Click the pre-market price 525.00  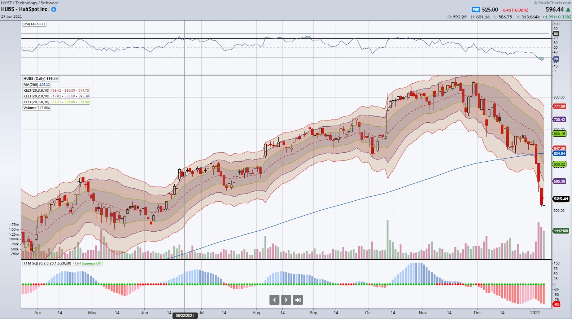490,10
